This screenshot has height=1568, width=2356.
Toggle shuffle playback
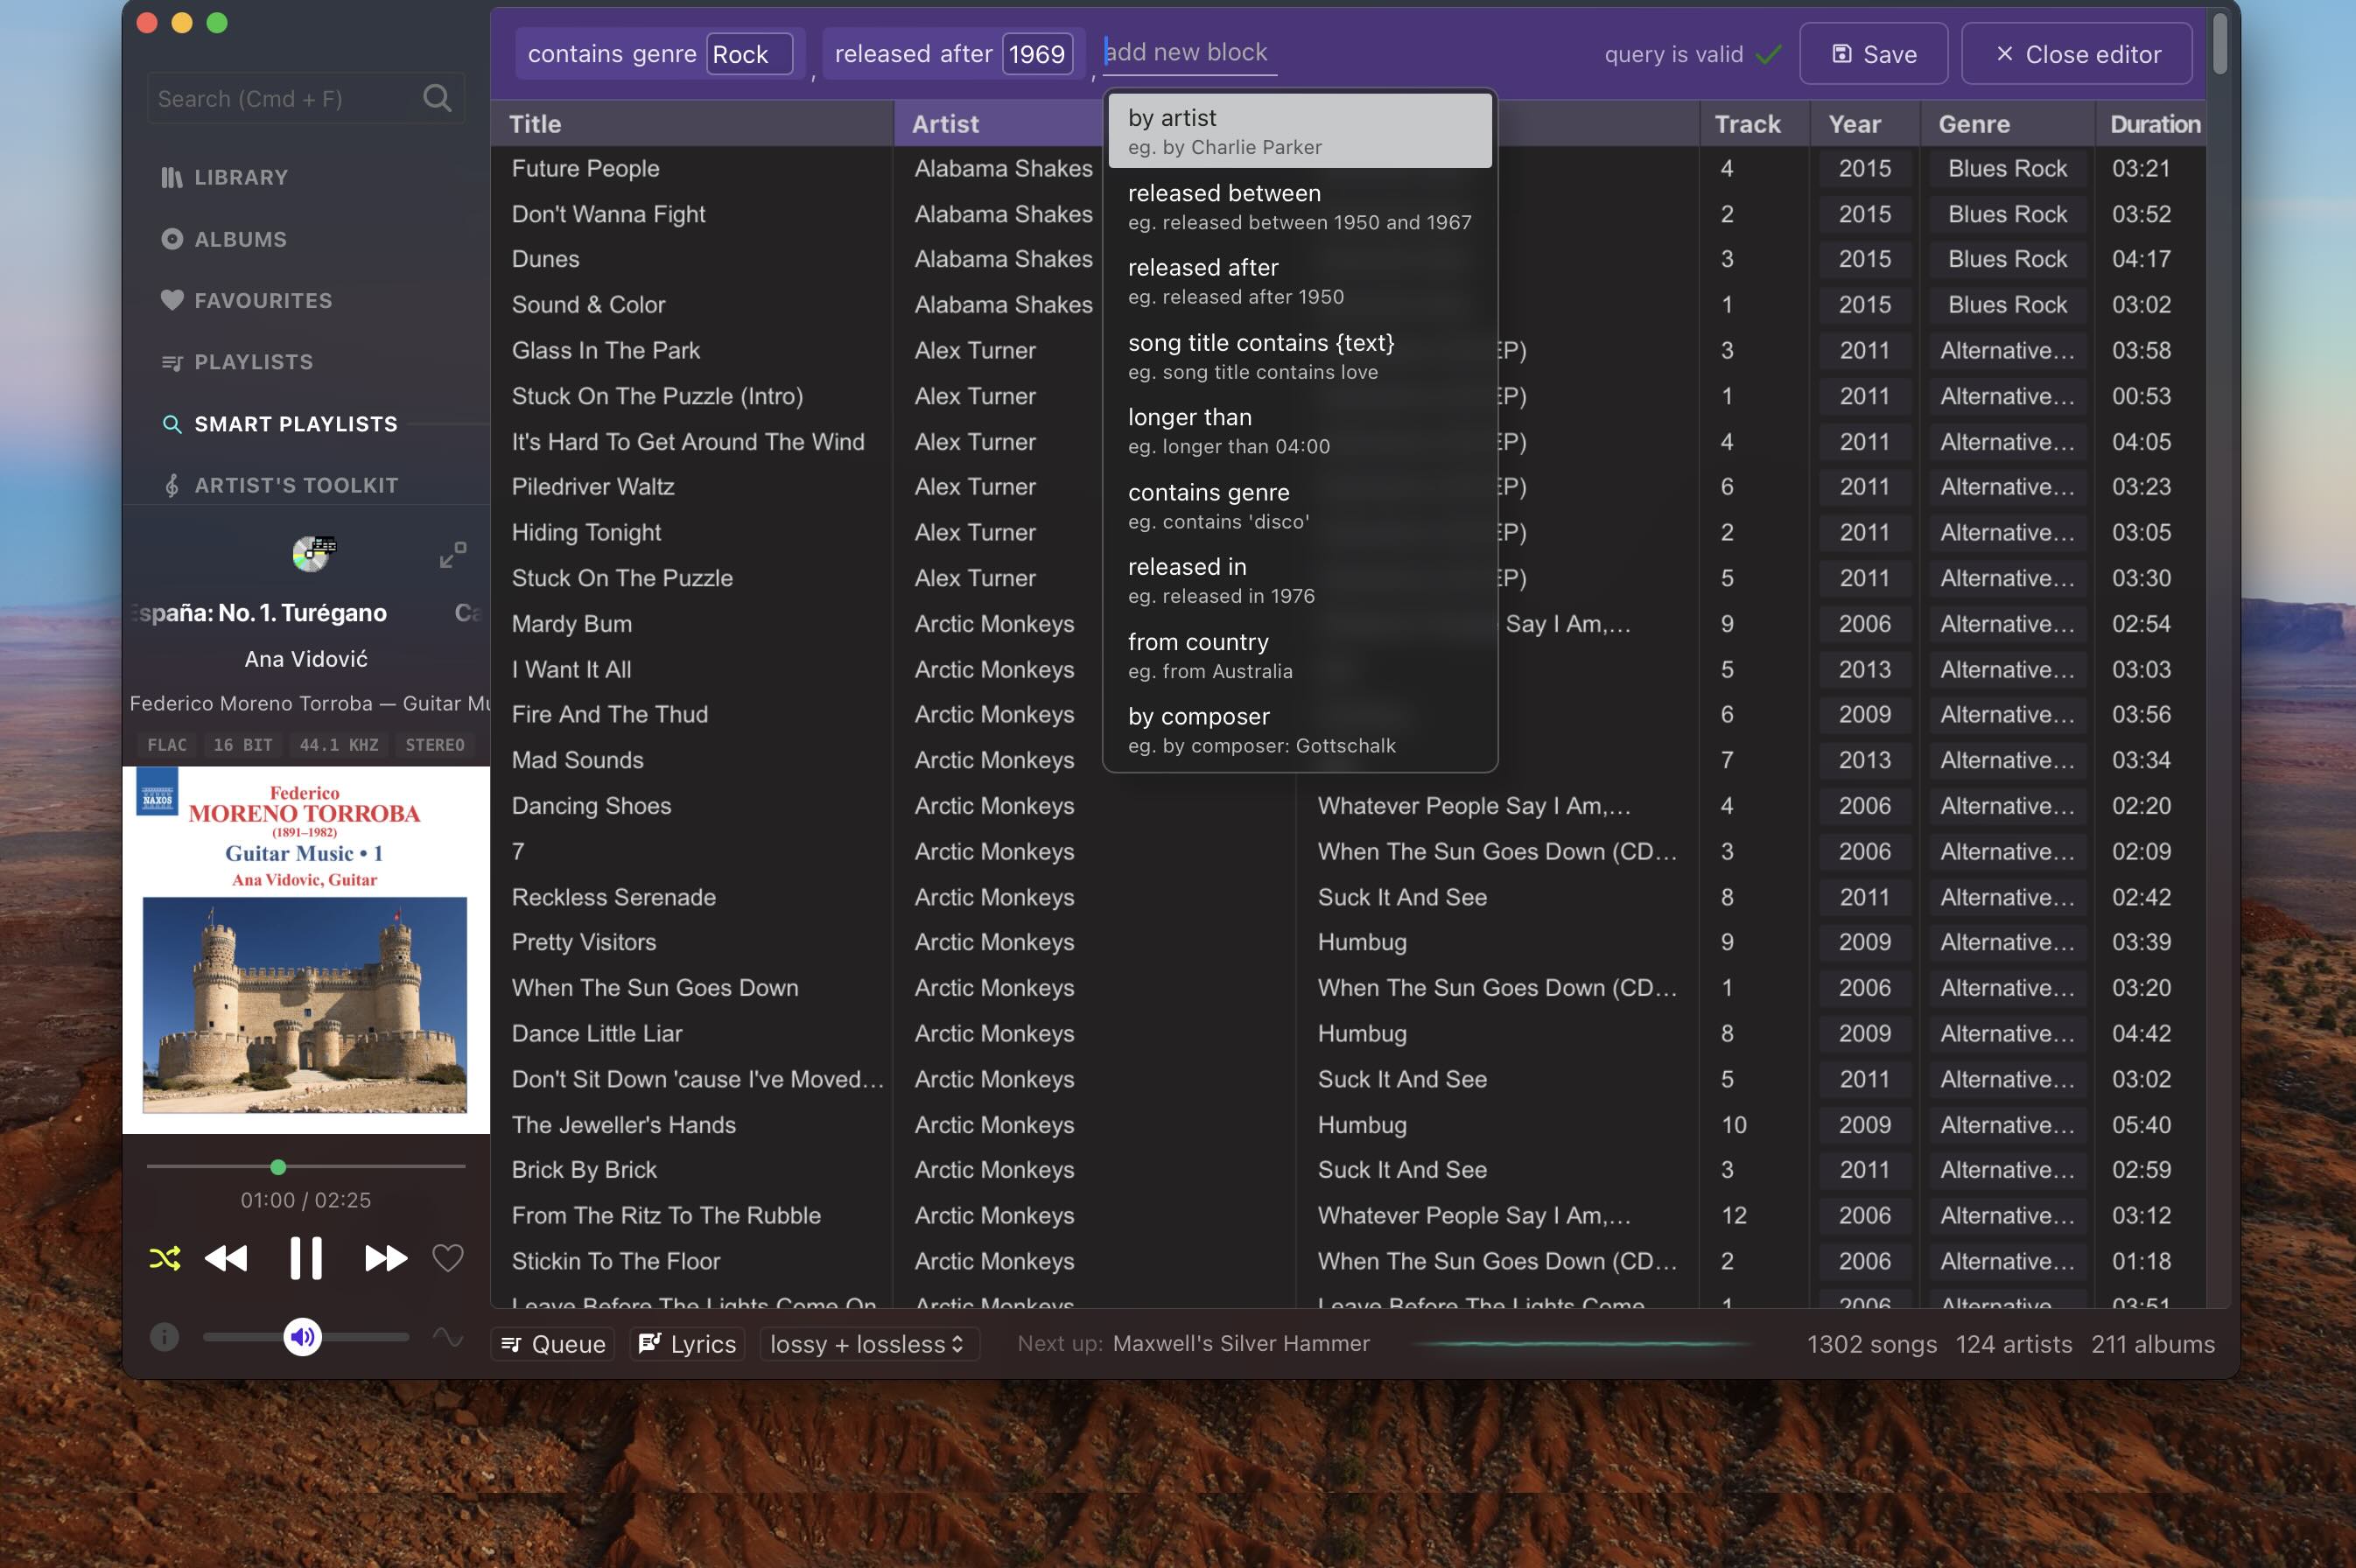tap(165, 1257)
